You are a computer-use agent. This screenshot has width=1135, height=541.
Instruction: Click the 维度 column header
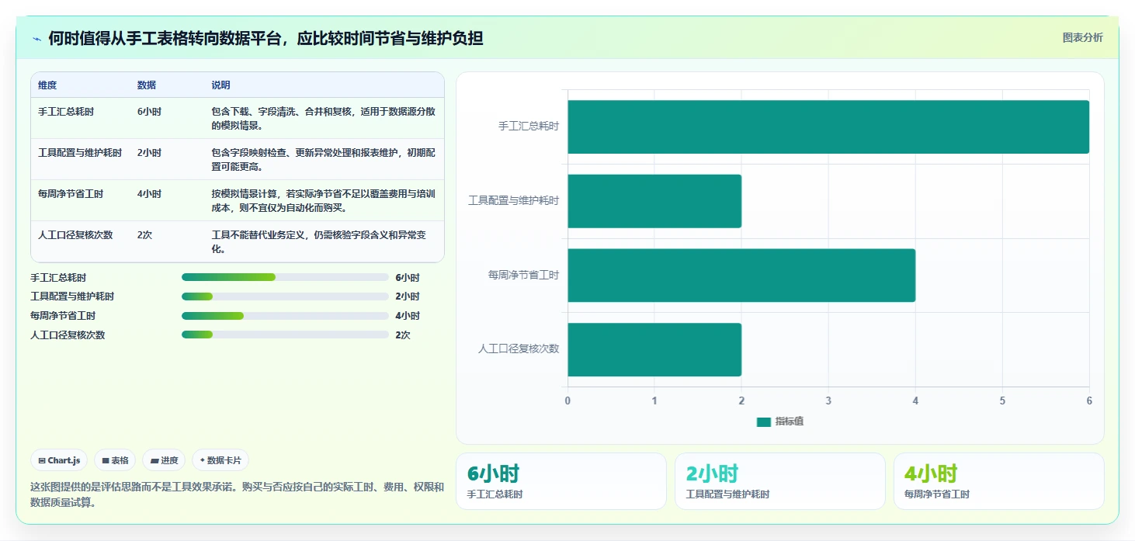point(47,85)
